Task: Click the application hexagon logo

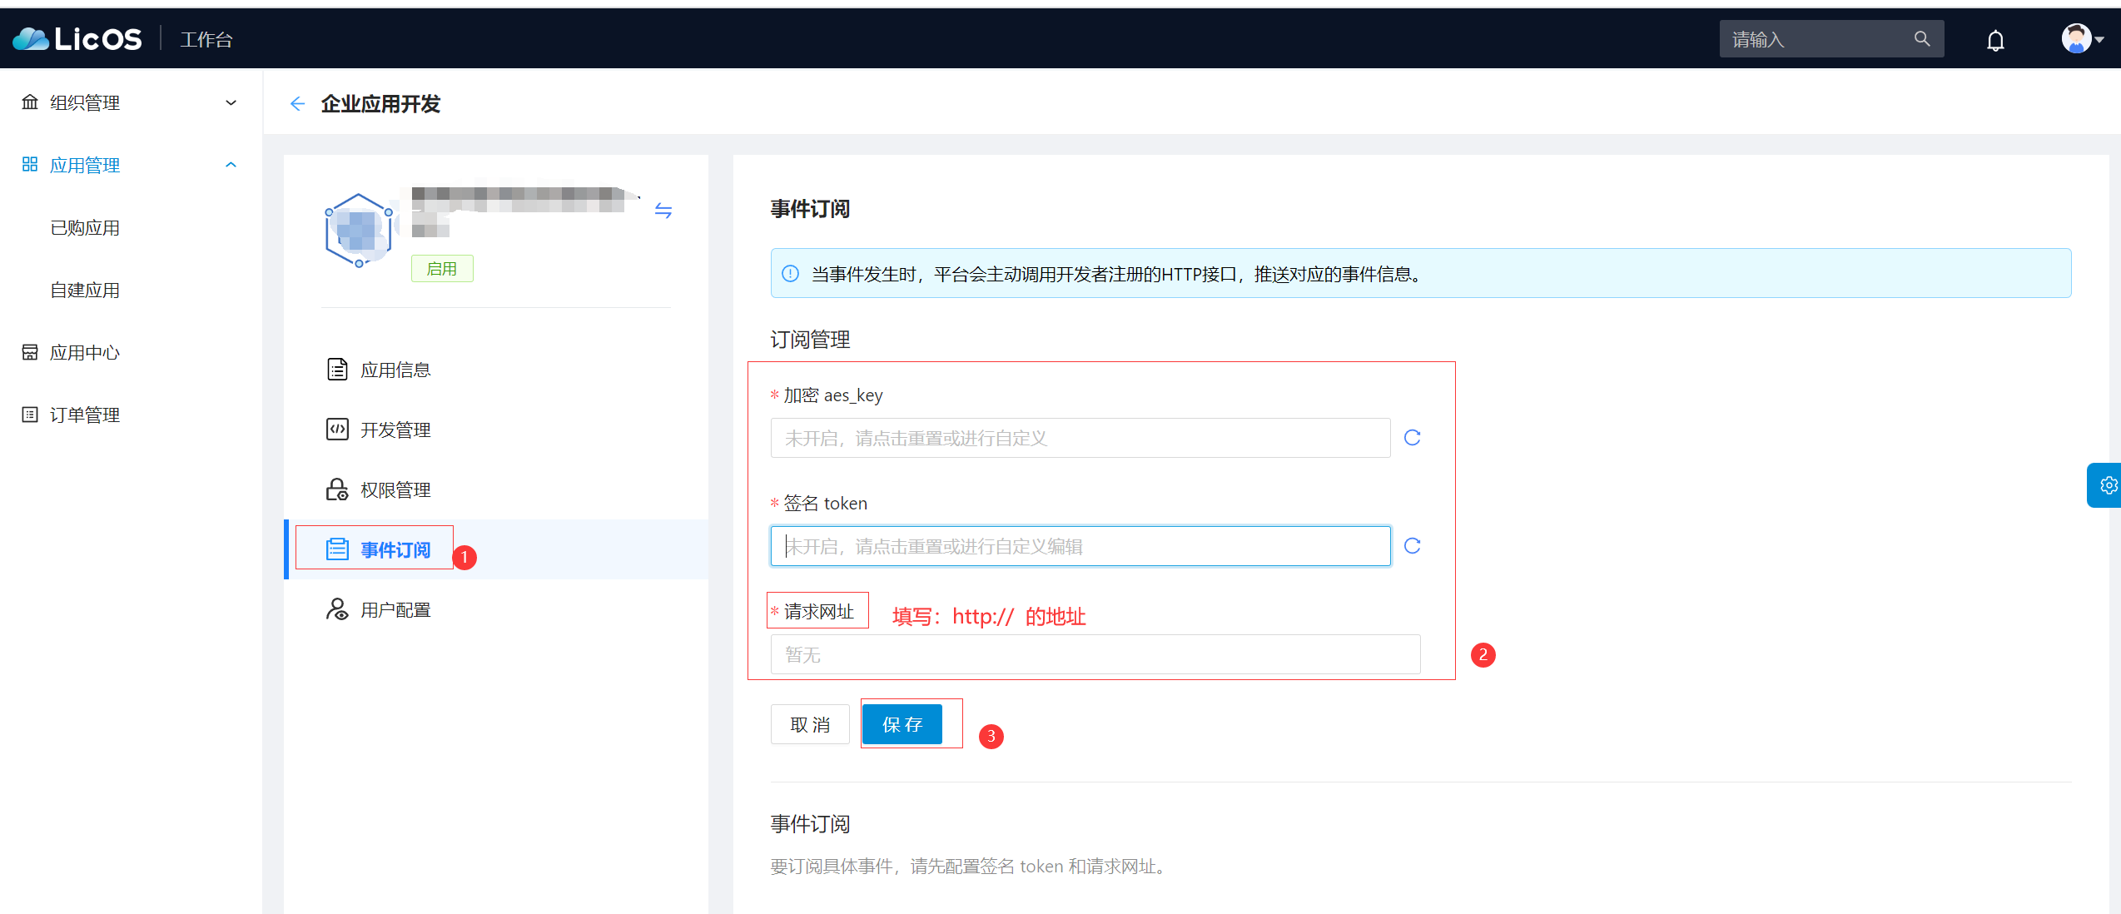Action: [x=359, y=230]
